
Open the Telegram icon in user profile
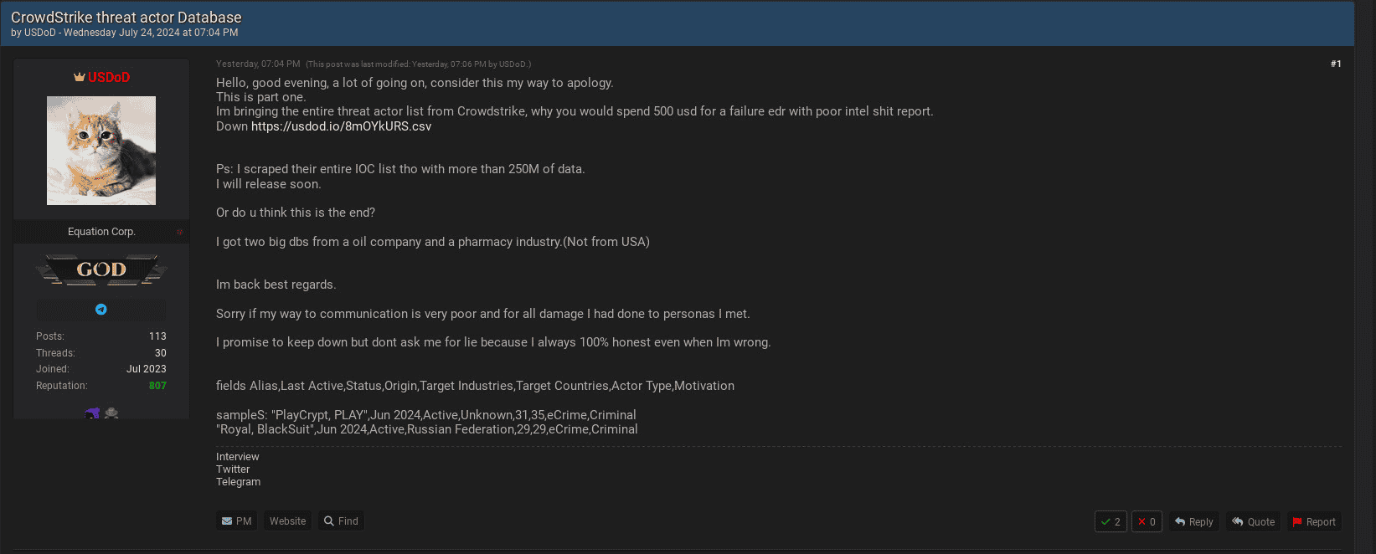click(101, 310)
